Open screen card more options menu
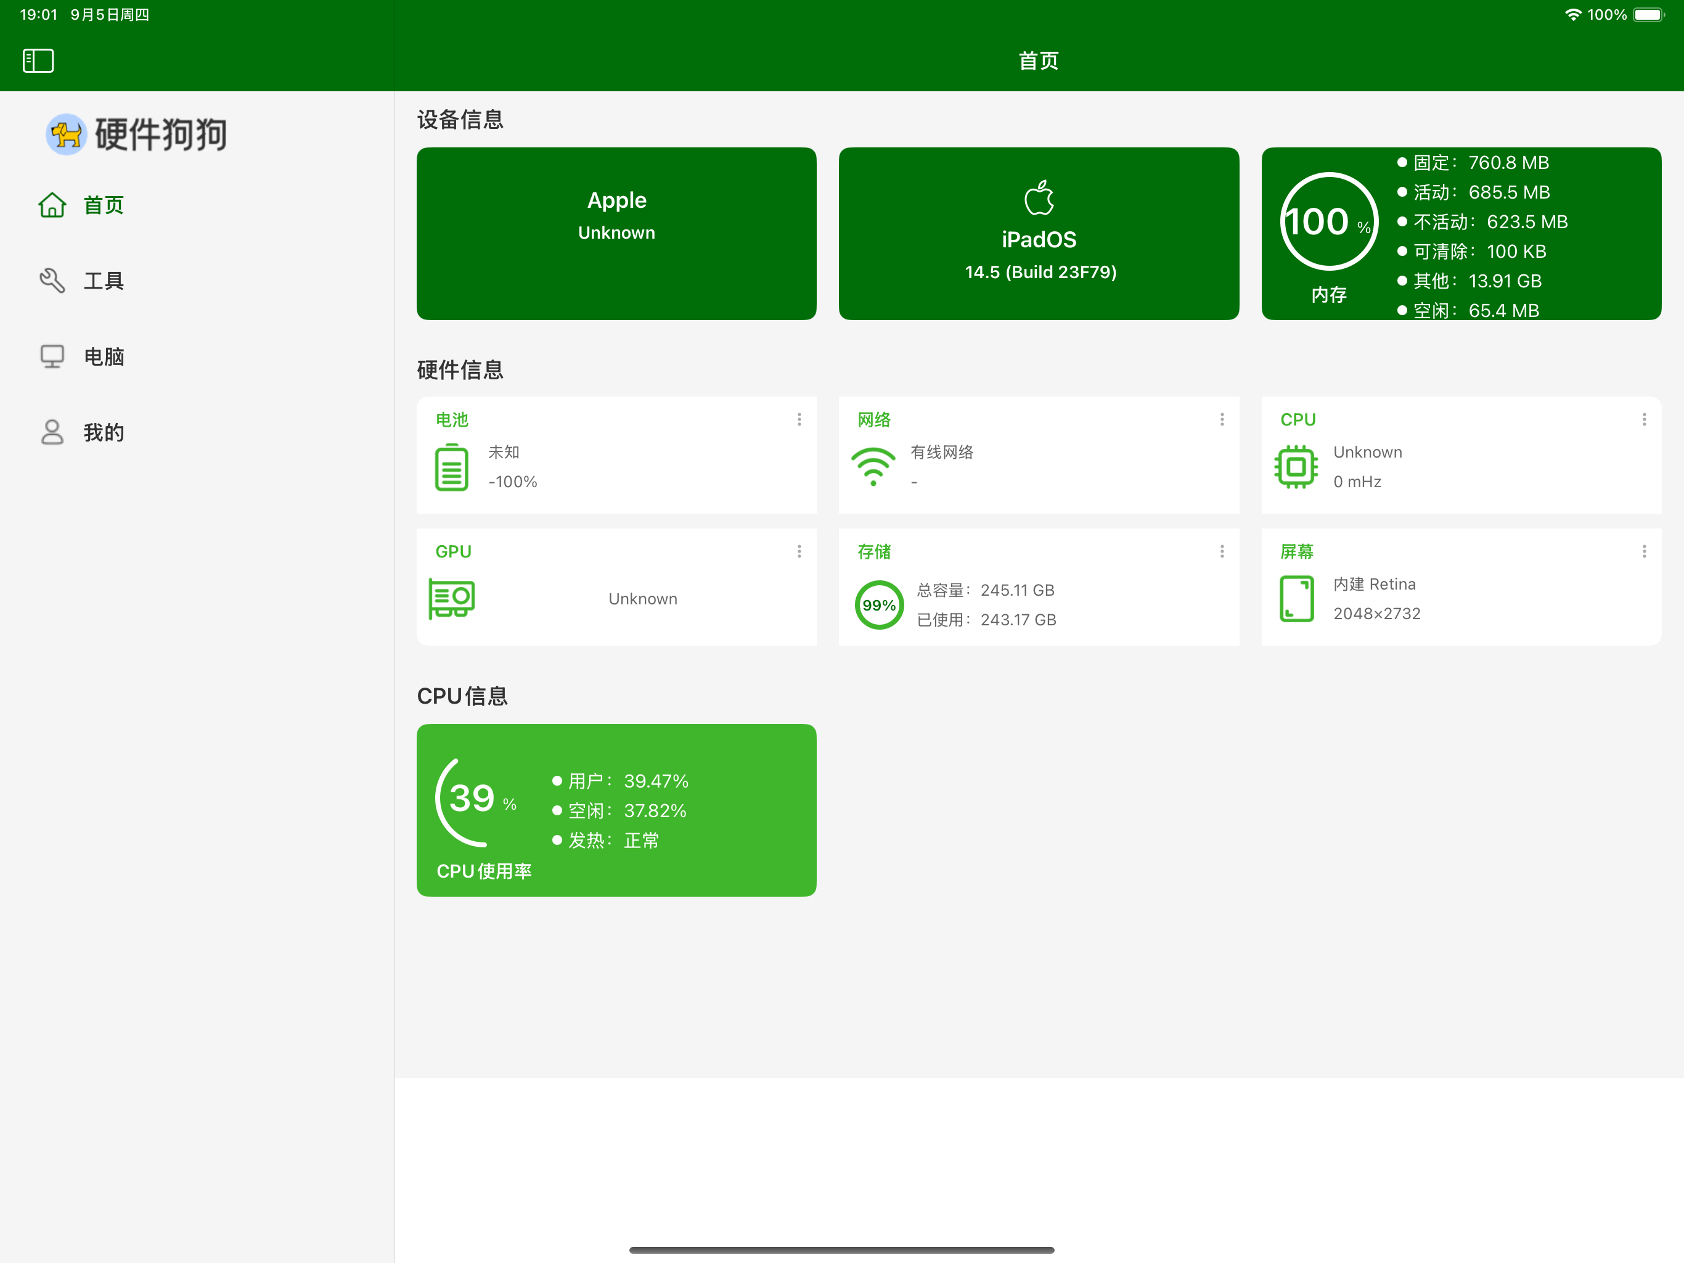 pos(1644,551)
